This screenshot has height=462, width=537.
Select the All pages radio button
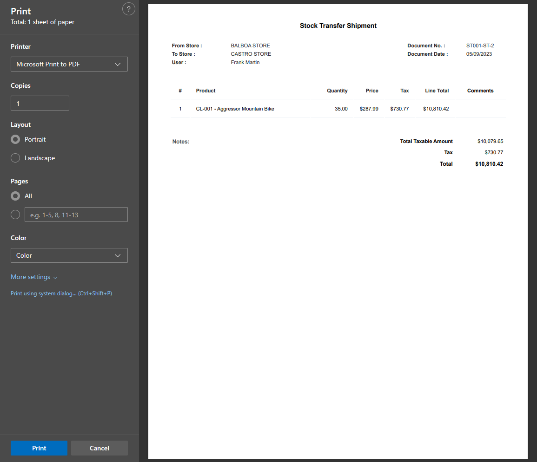(x=15, y=196)
